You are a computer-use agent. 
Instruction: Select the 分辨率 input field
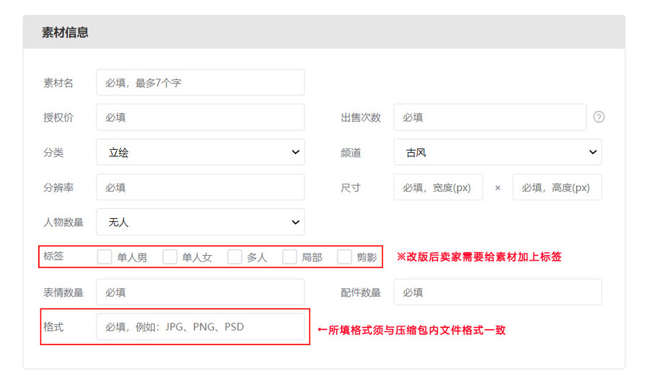click(x=200, y=187)
